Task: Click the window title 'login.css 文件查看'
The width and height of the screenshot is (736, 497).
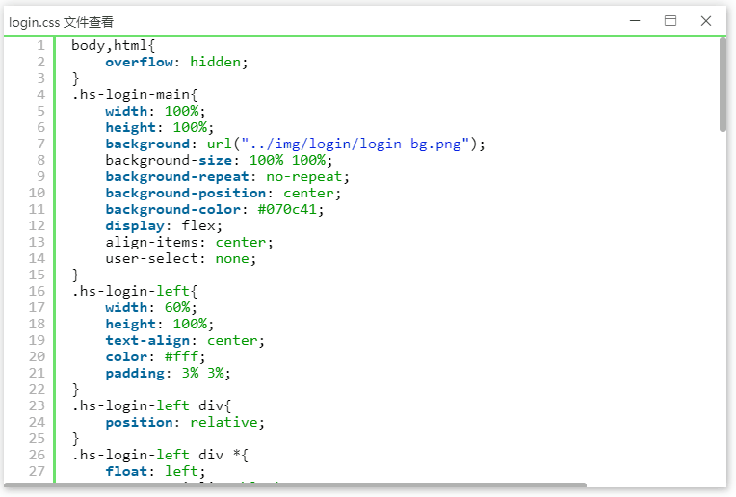Action: click(61, 22)
